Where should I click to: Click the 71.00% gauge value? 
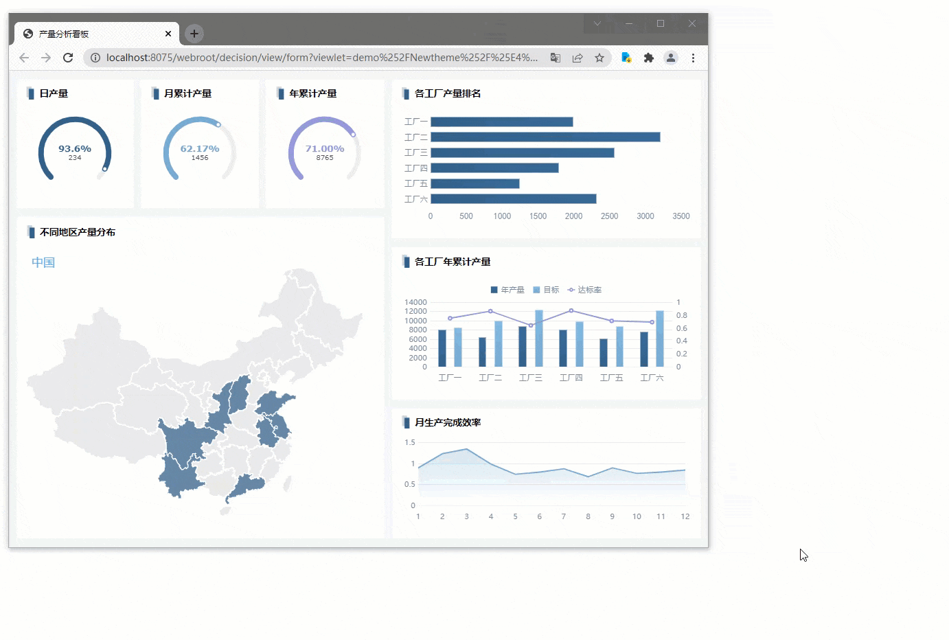tap(325, 148)
